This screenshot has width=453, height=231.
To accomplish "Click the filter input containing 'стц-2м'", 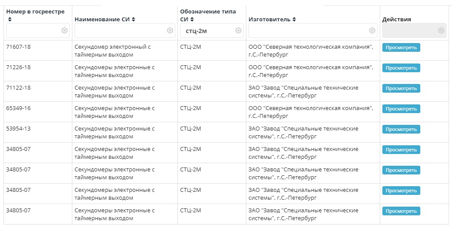I will point(206,30).
